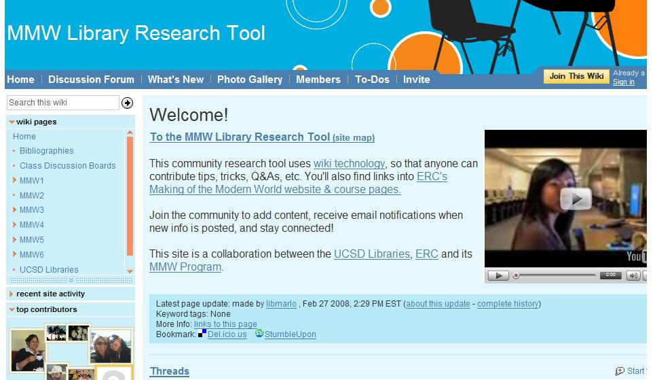655x380 pixels.
Task: Click the MMW Library Research Tool title
Action: click(136, 33)
